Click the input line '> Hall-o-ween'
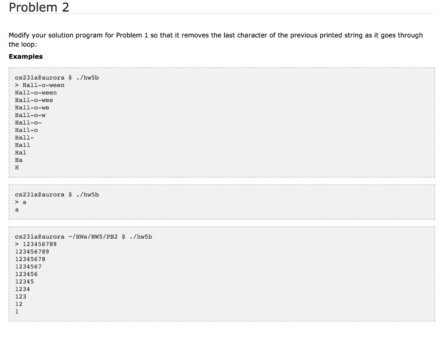Viewport: 442px width, 340px height. click(x=40, y=85)
